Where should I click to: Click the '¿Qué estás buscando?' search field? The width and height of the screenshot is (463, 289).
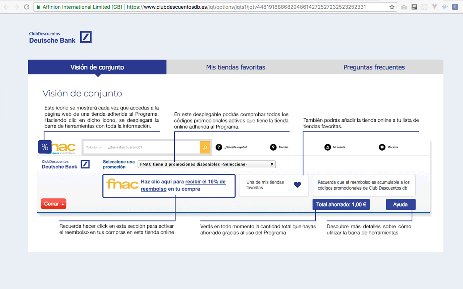152,147
